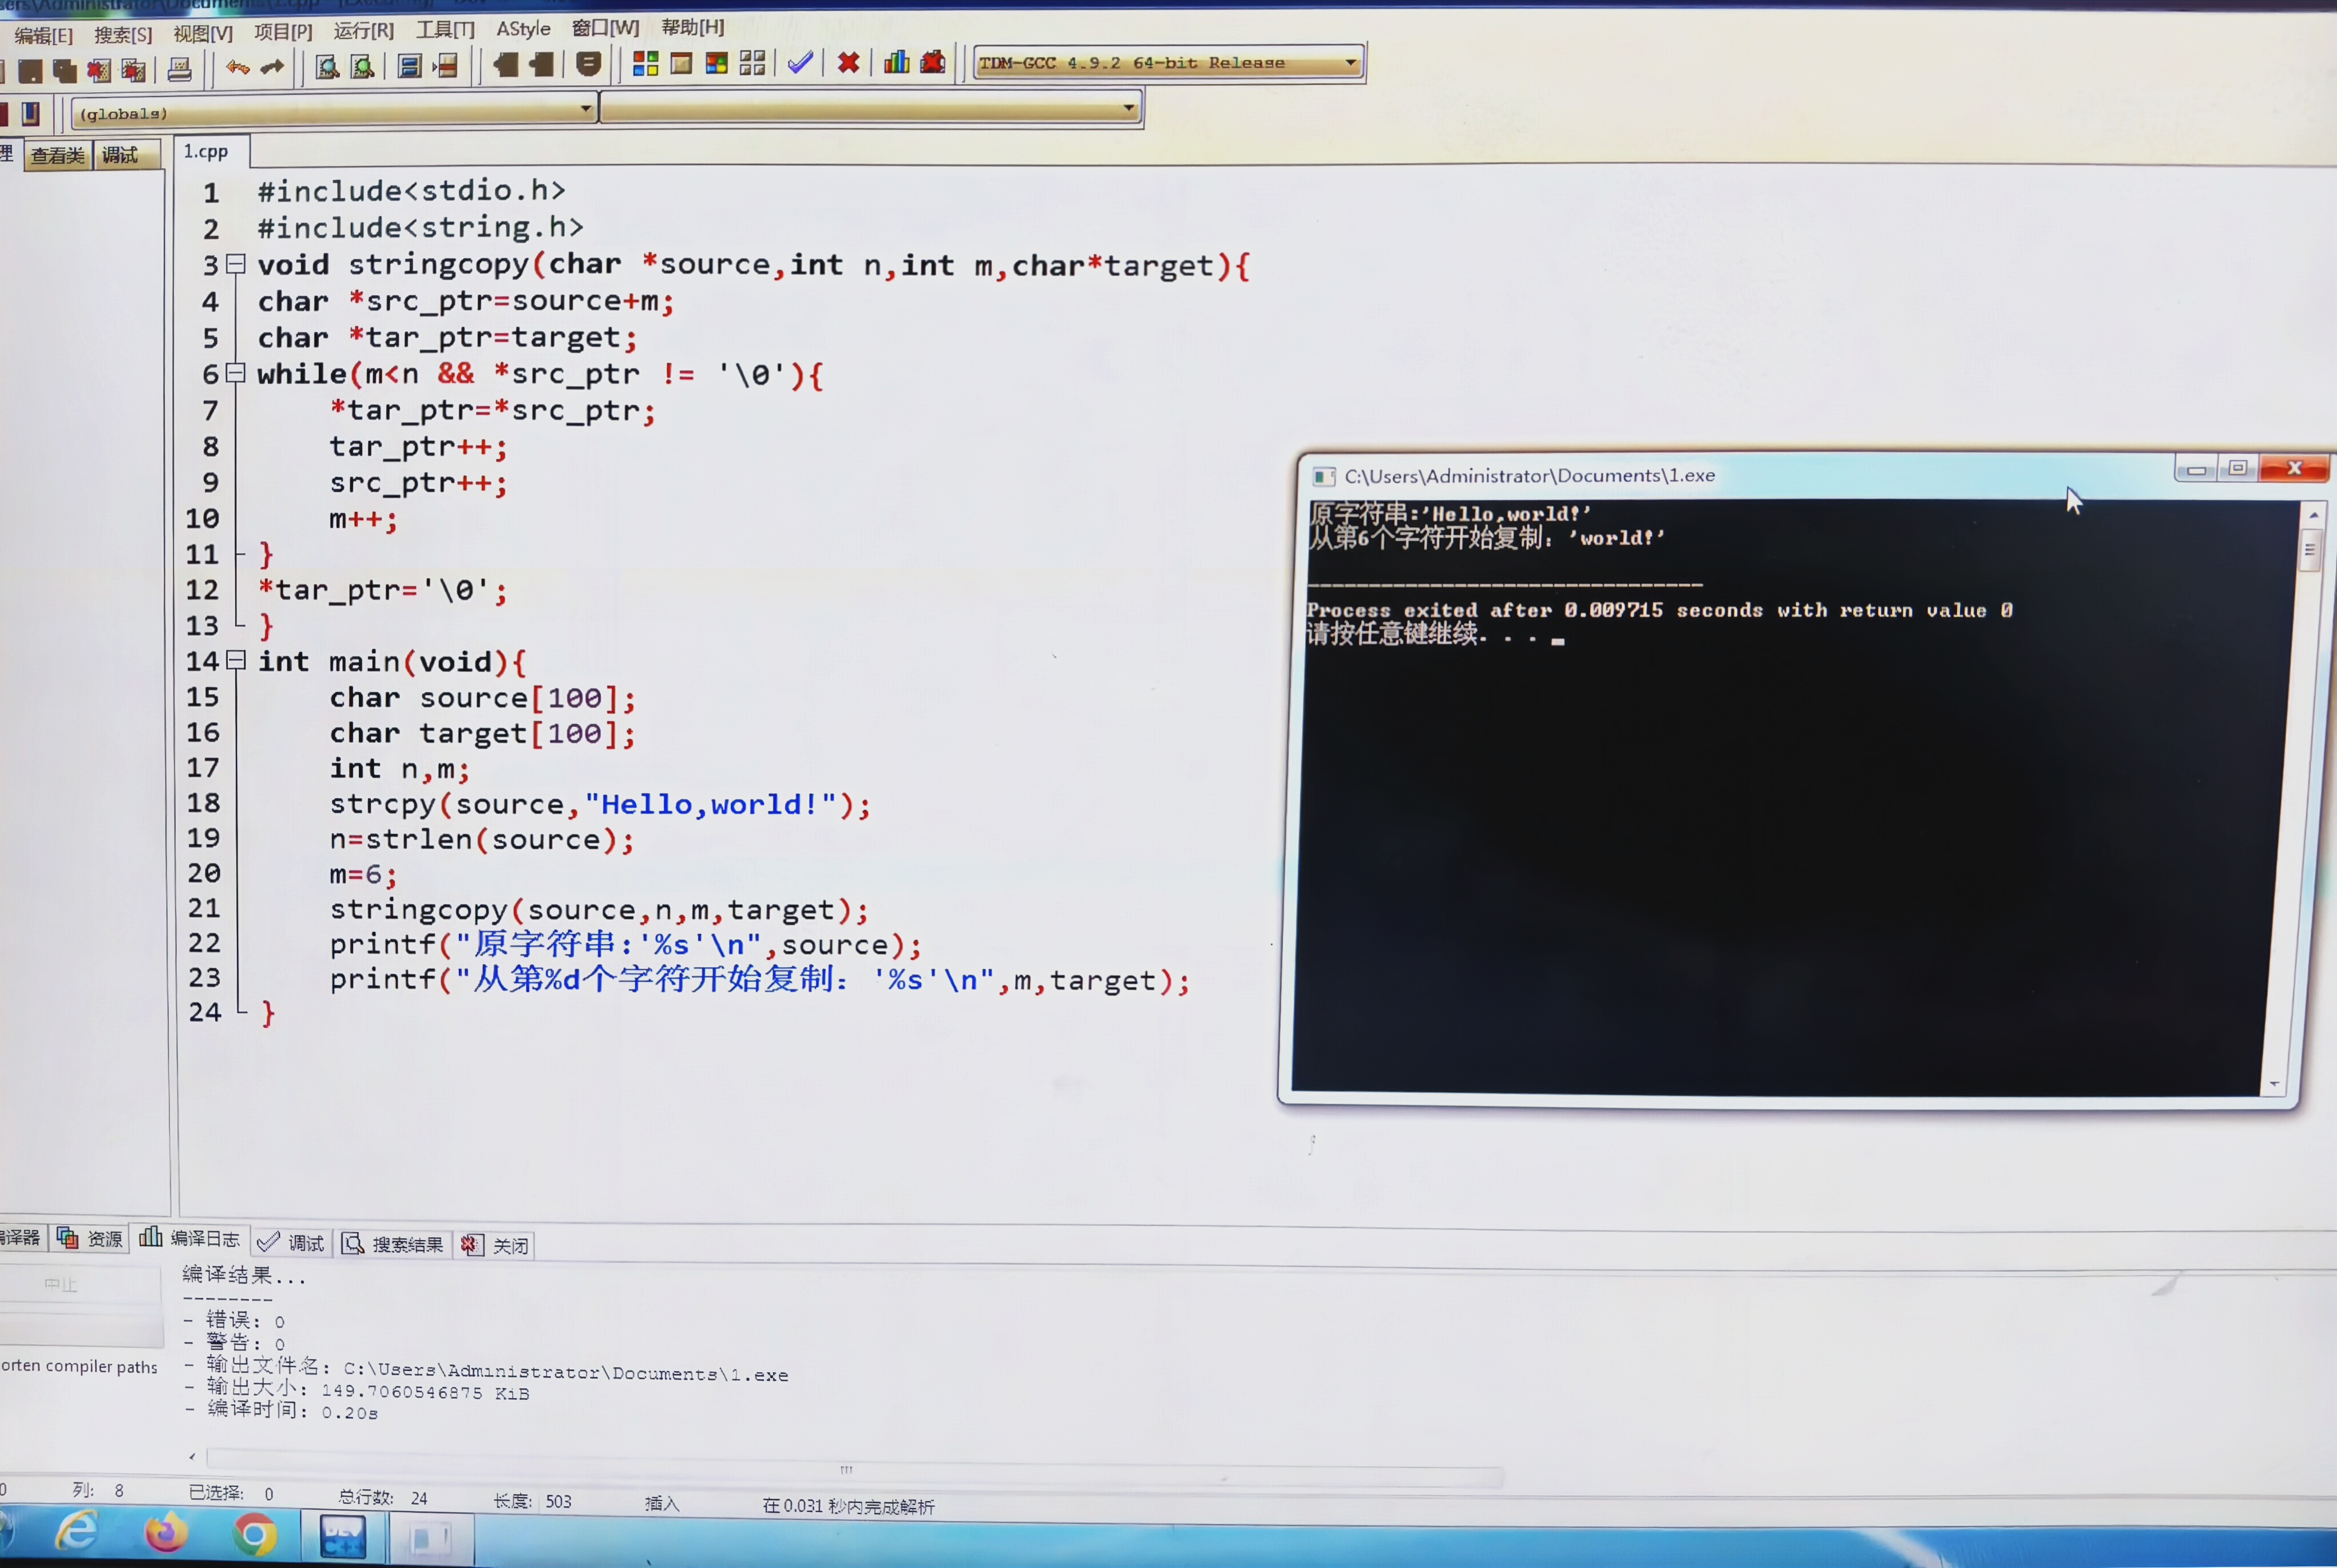Collapse the while loop fold at line 6
The height and width of the screenshot is (1568, 2337).
pyautogui.click(x=236, y=373)
